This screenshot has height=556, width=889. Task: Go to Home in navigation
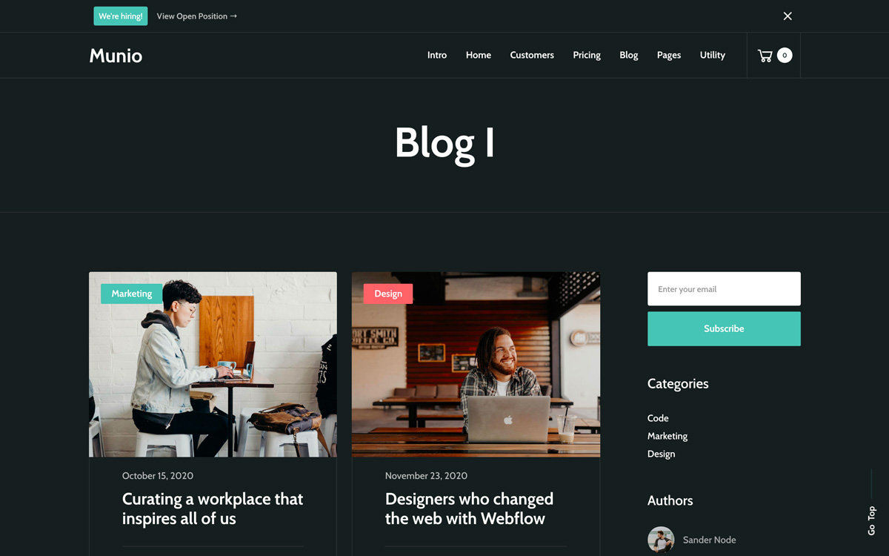[x=479, y=55]
